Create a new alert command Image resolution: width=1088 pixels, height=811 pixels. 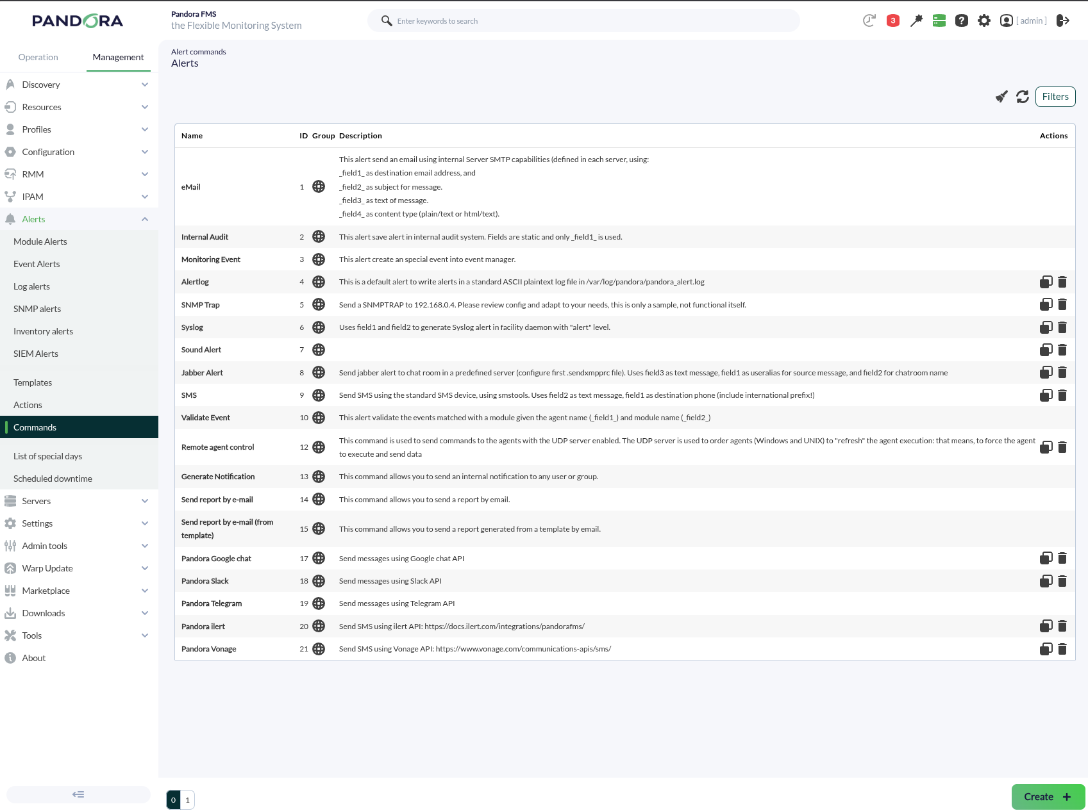[x=1048, y=797]
